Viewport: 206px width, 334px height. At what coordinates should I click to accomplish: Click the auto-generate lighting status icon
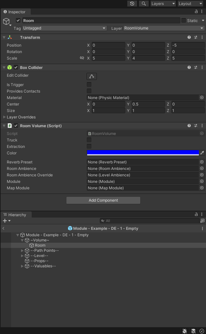tap(202, 331)
